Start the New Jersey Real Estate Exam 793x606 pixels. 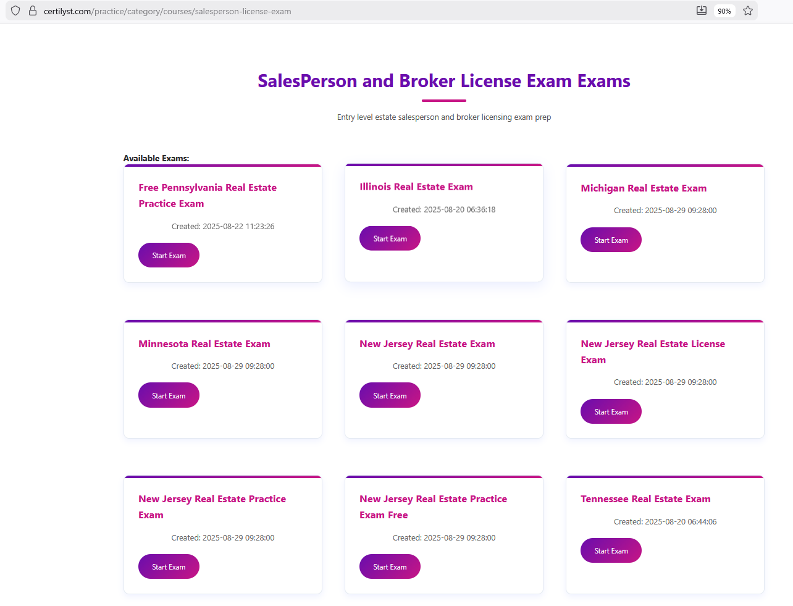[x=390, y=395]
